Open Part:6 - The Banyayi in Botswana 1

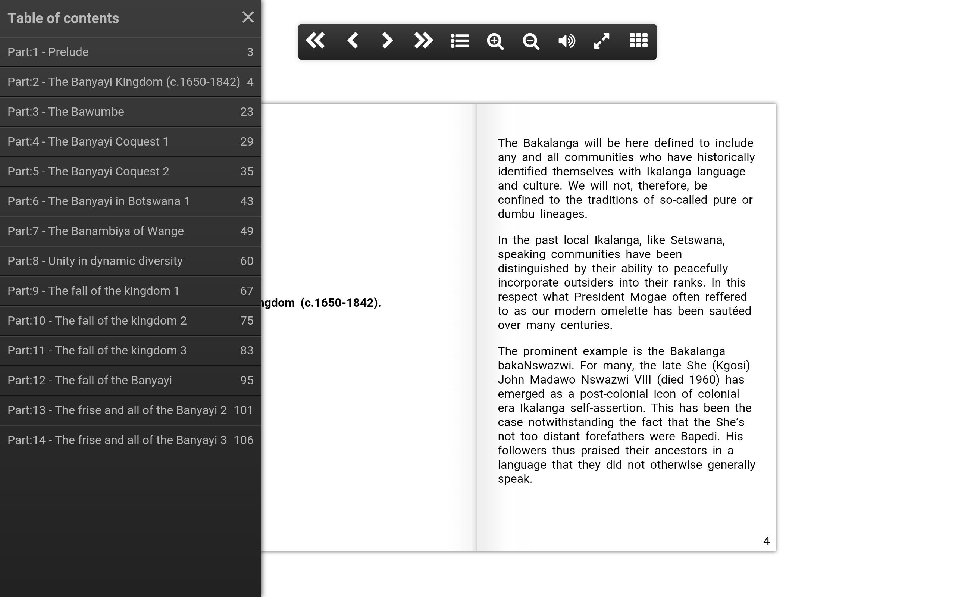coord(130,201)
